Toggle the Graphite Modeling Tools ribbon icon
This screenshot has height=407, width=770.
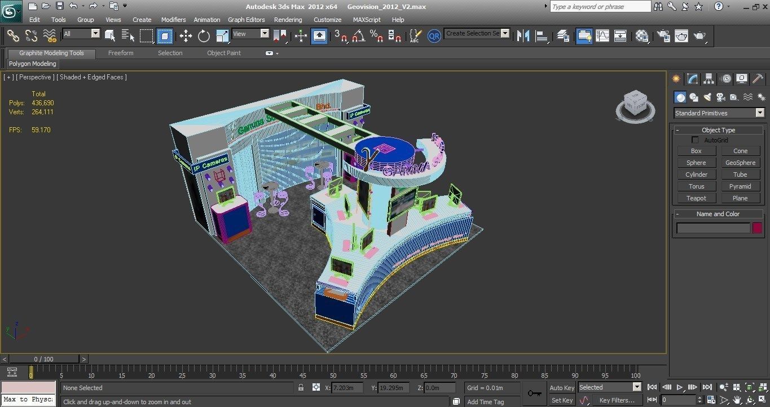pyautogui.click(x=584, y=36)
